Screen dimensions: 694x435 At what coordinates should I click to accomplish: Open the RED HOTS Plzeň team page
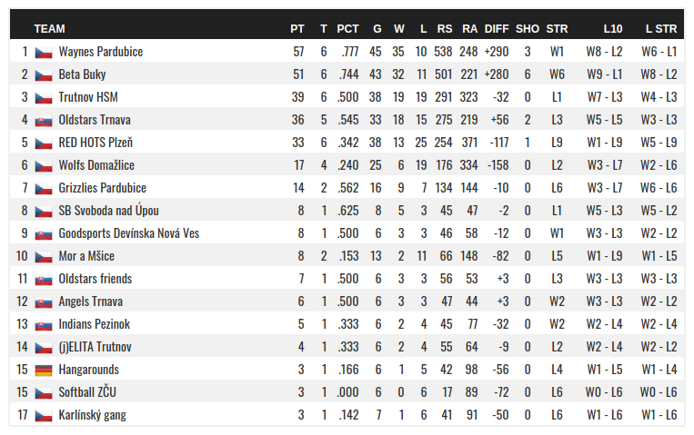pyautogui.click(x=96, y=143)
